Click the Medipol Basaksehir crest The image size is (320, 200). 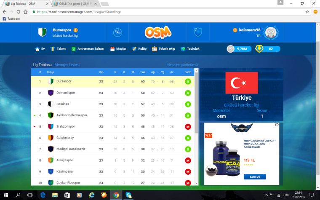[51, 149]
